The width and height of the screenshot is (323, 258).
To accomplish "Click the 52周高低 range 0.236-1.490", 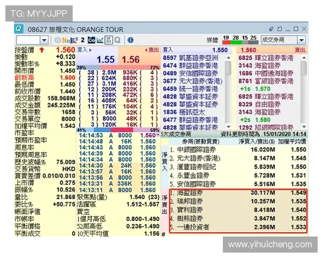I will 143,226.
